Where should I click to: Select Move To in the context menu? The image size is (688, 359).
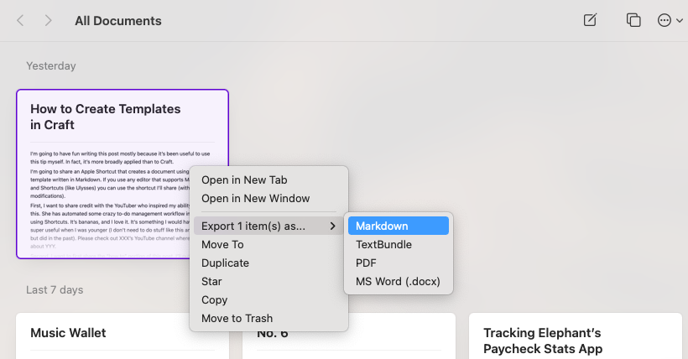click(268, 244)
